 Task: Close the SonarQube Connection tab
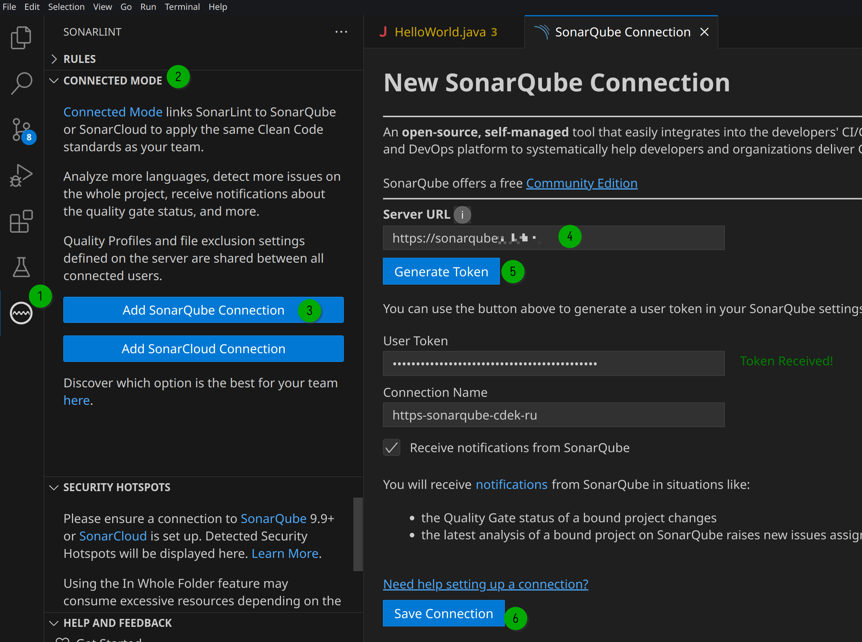tap(704, 32)
